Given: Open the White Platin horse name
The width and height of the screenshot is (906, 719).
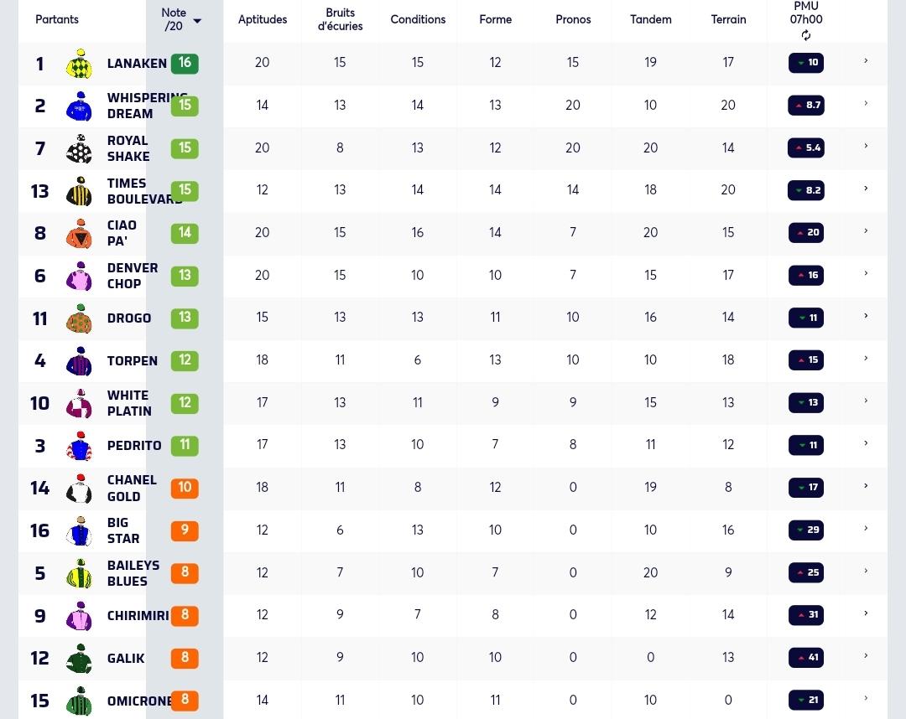Looking at the screenshot, I should point(129,403).
